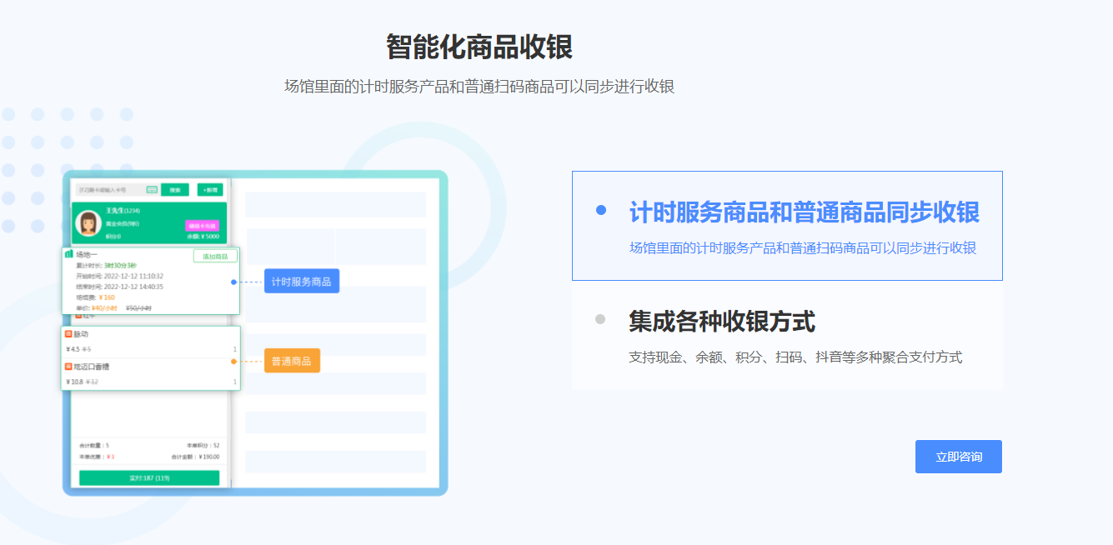Click the orange product icon beside 炫迈口香糖
The height and width of the screenshot is (545, 1113).
point(68,367)
